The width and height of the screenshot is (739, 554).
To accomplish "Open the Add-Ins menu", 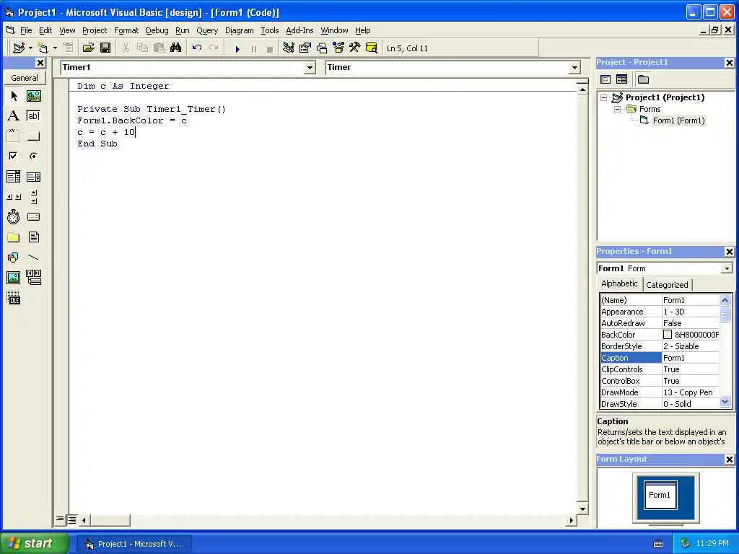I will tap(299, 30).
